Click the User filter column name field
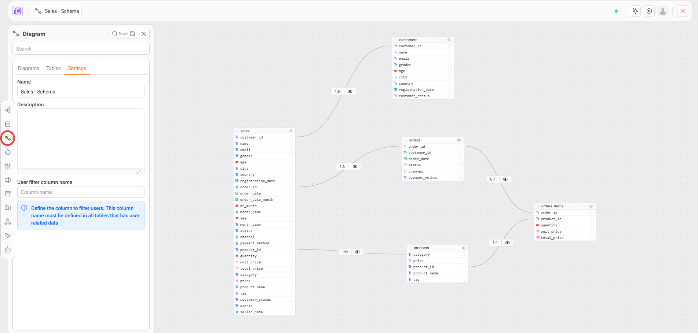This screenshot has height=333, width=698. 81,192
